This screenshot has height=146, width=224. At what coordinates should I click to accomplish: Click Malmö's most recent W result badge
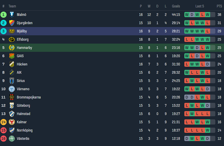point(208,15)
